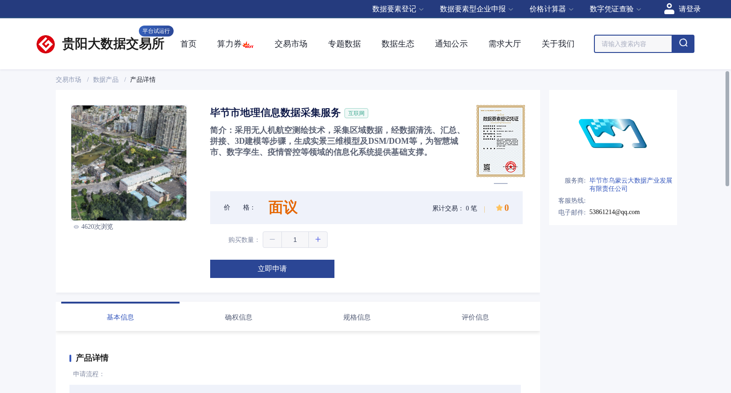Screen dimensions: 731x393
Task: Click the 贵阳大数据交易所 site title
Action: tap(113, 44)
